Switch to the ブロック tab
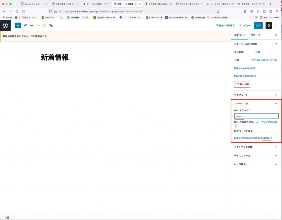282x220 pixels. pyautogui.click(x=255, y=35)
